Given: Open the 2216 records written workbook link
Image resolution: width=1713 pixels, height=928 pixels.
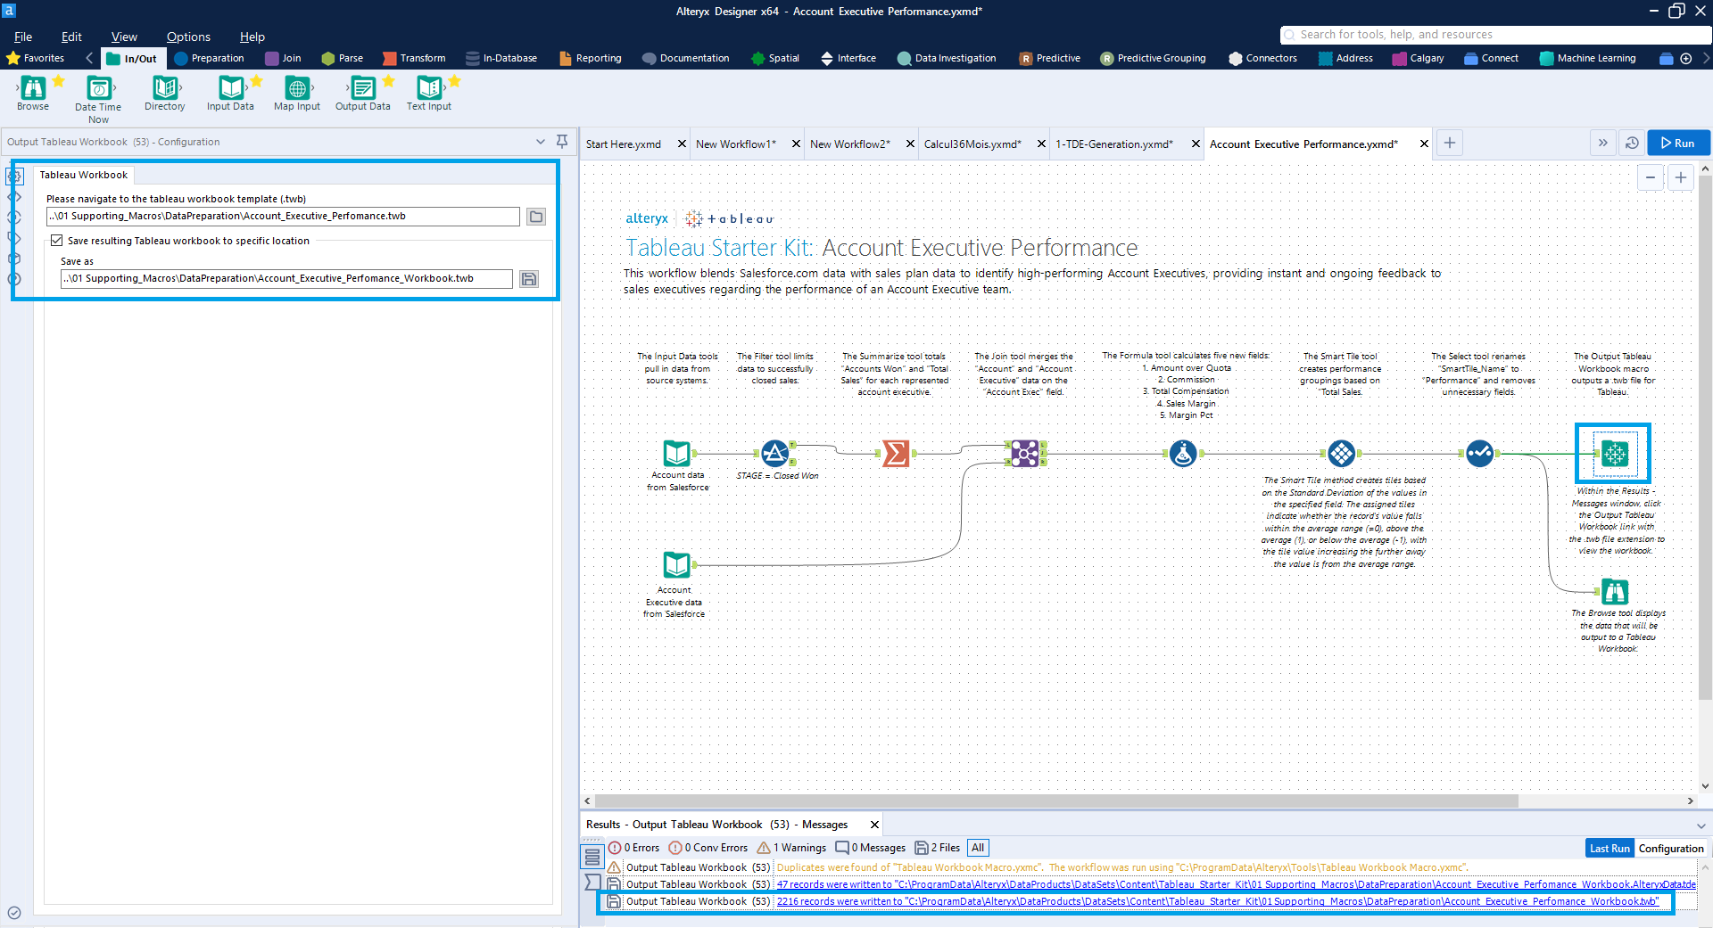Looking at the screenshot, I should [1213, 901].
